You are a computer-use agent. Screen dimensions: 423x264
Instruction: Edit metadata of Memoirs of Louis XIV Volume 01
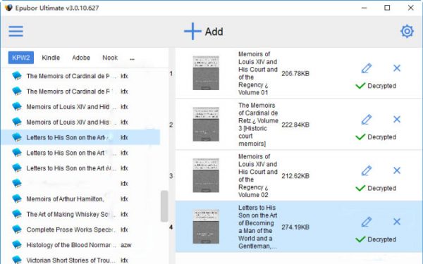(367, 68)
